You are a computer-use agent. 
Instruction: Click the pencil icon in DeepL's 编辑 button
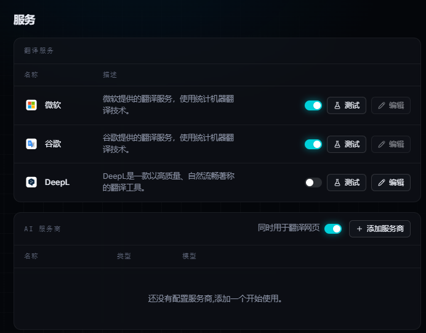[x=382, y=183]
